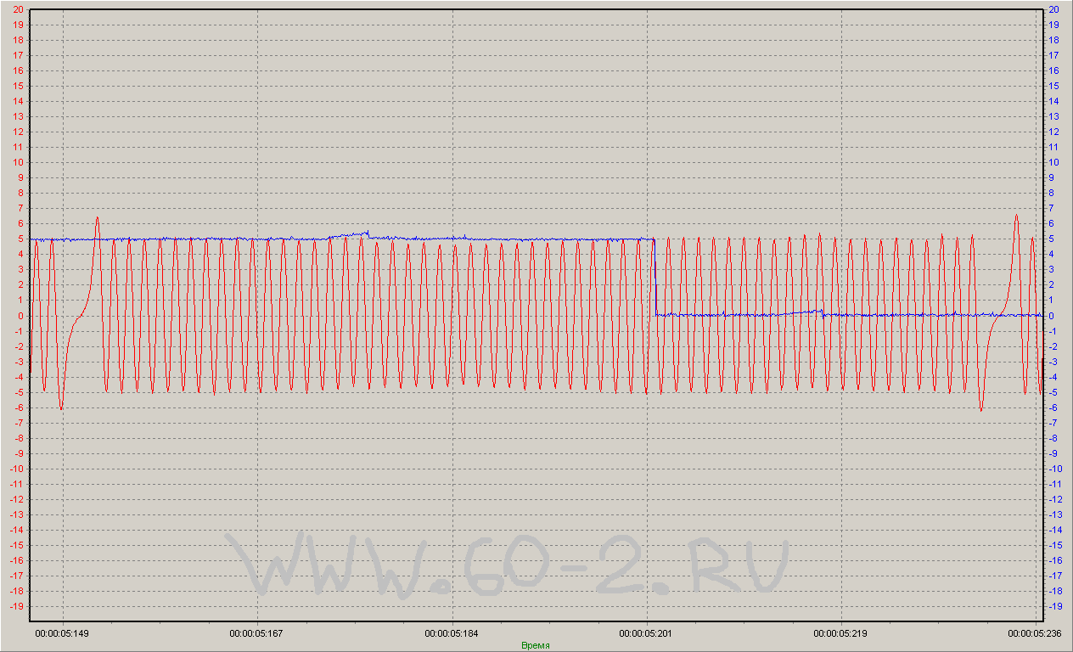Click the green "Время" axis label
Image resolution: width=1073 pixels, height=652 pixels.
click(x=535, y=645)
